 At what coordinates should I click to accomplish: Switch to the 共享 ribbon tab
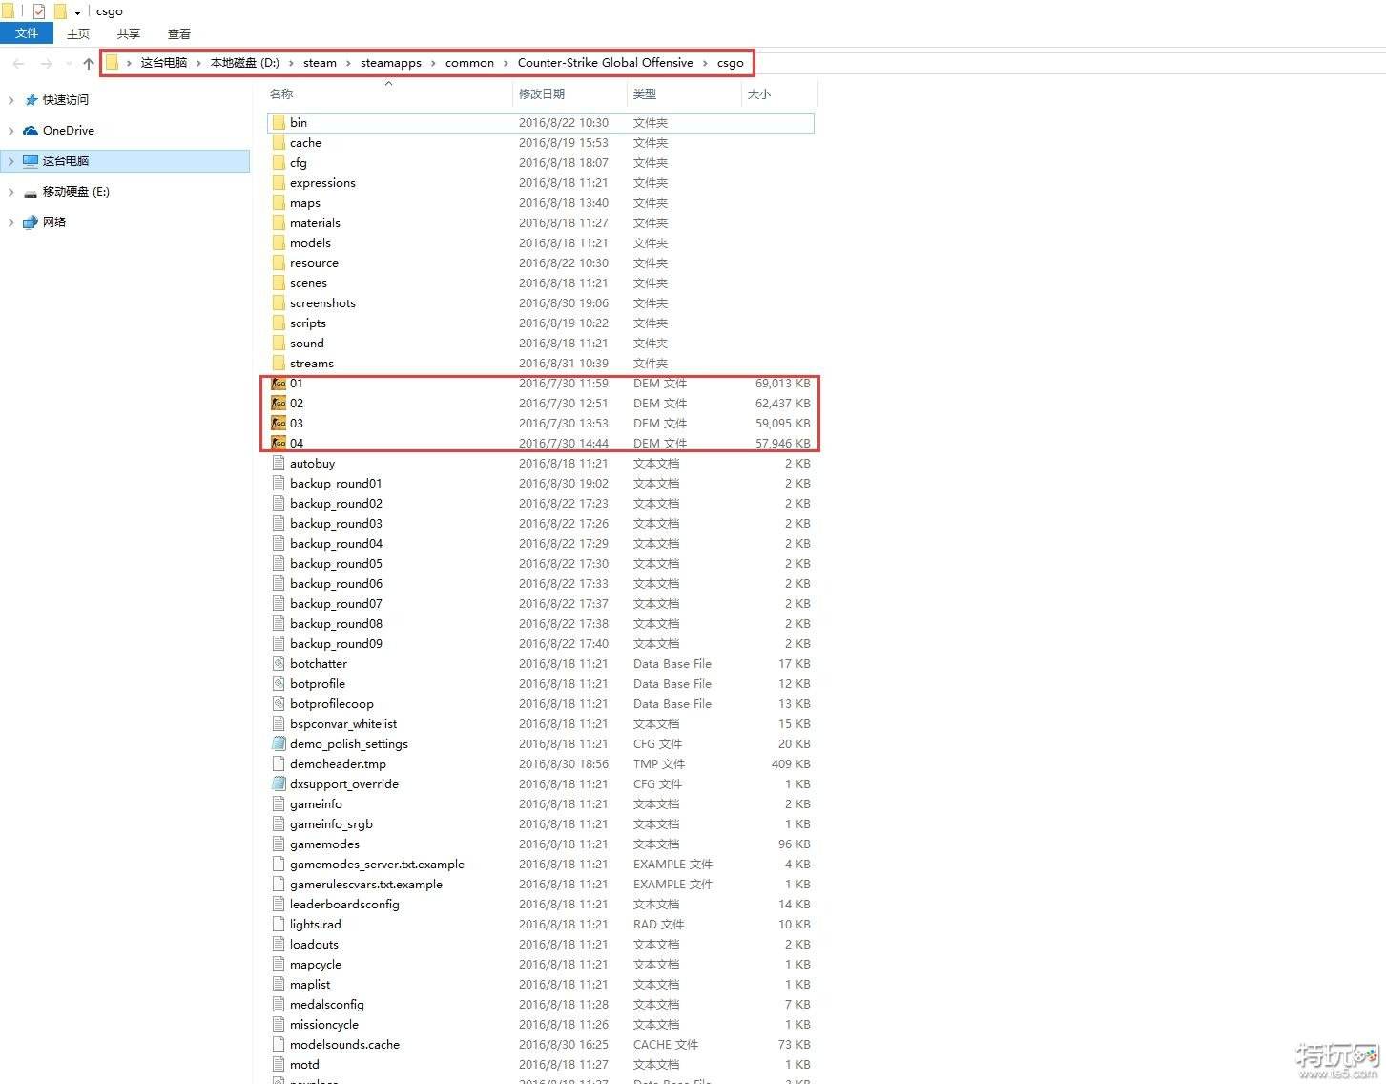[x=129, y=33]
